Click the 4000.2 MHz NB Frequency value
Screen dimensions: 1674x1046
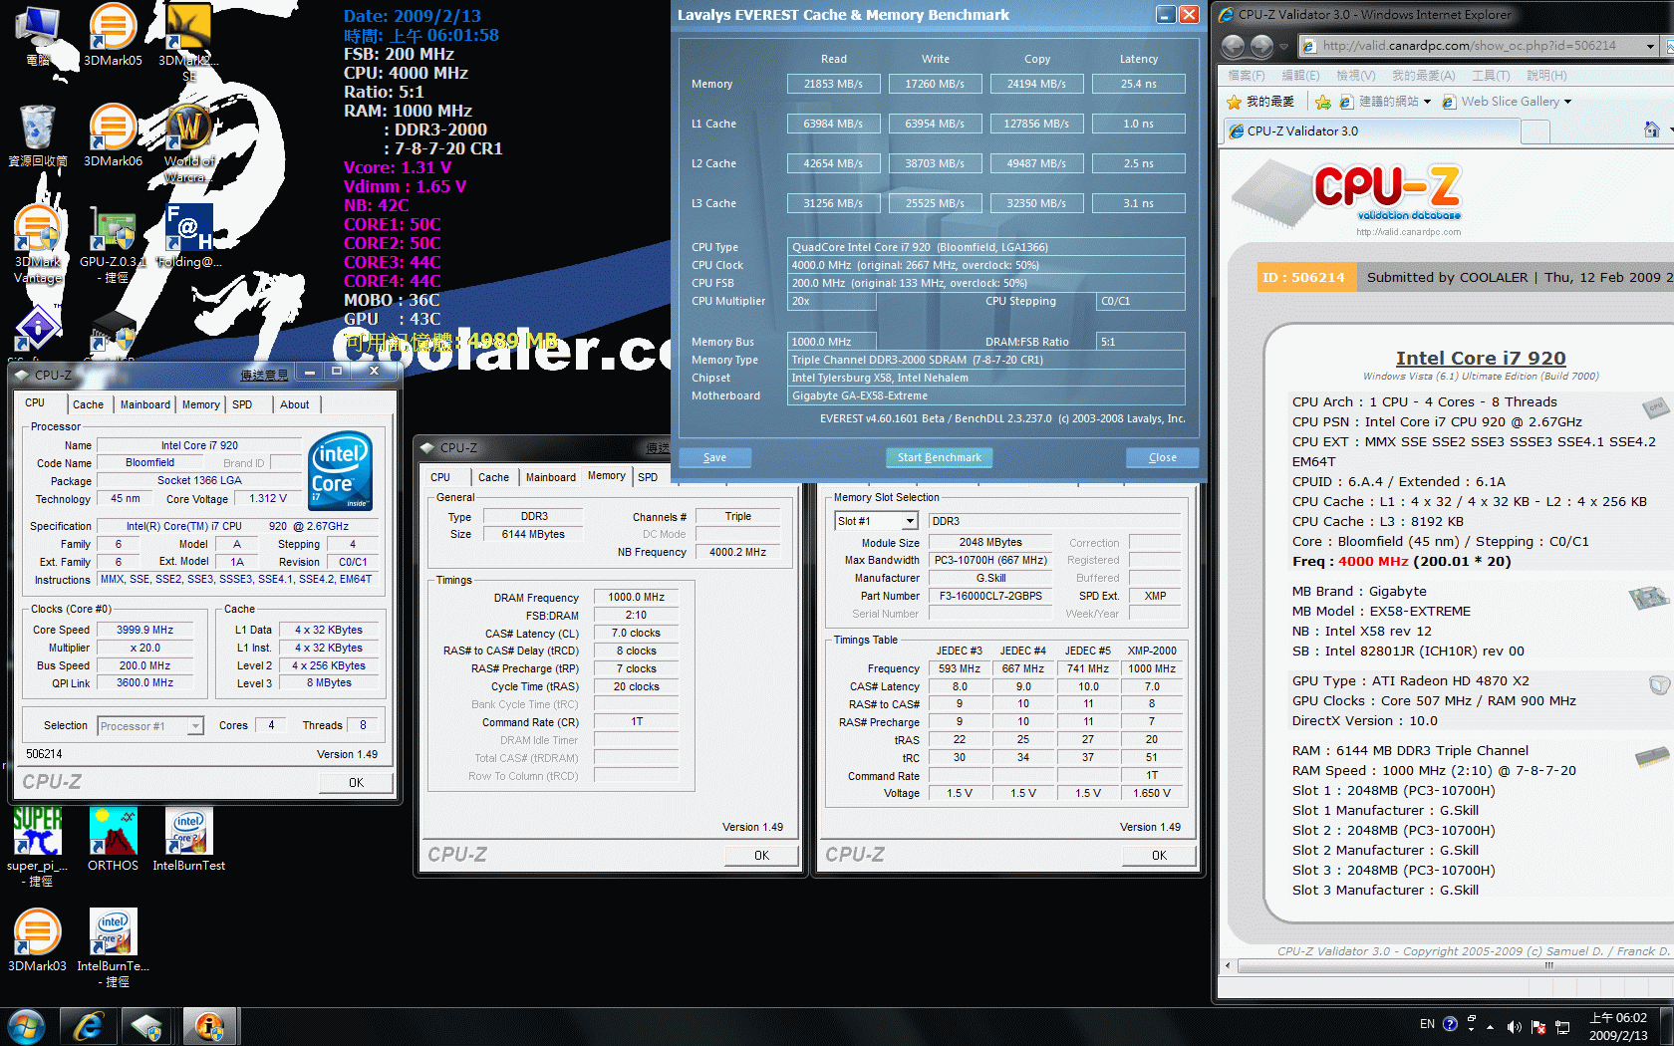point(737,552)
